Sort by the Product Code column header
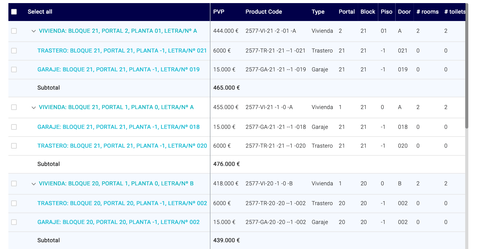 tap(264, 12)
